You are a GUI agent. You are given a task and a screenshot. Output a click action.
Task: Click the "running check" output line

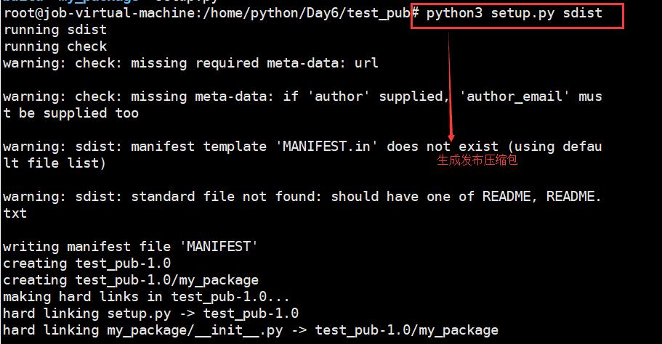[55, 46]
